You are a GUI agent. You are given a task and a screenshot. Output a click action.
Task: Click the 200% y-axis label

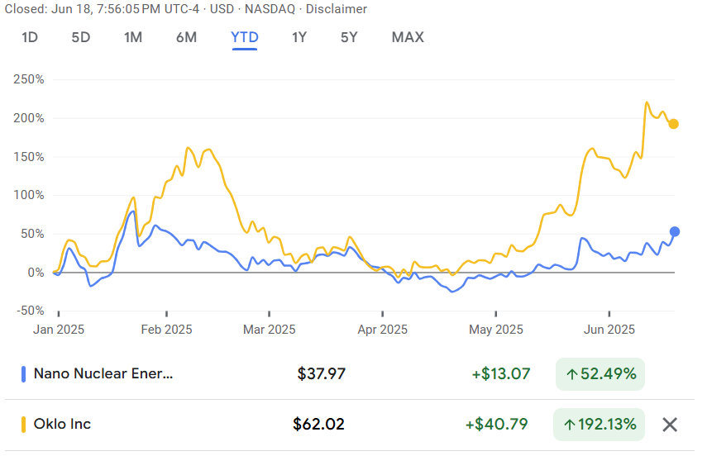tap(29, 118)
